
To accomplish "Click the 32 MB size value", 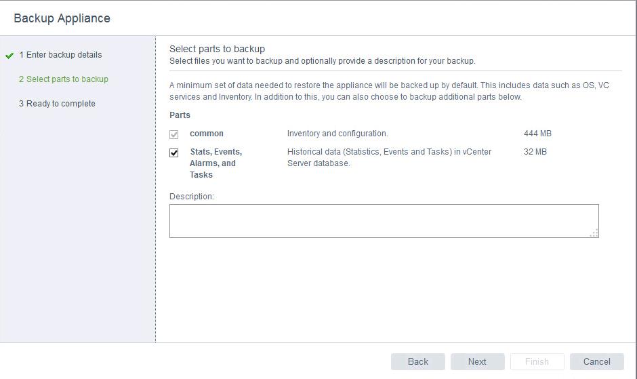I will [535, 152].
